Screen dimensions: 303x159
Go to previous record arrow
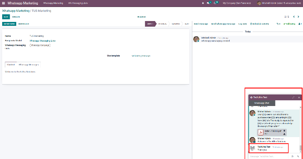point(294,17)
